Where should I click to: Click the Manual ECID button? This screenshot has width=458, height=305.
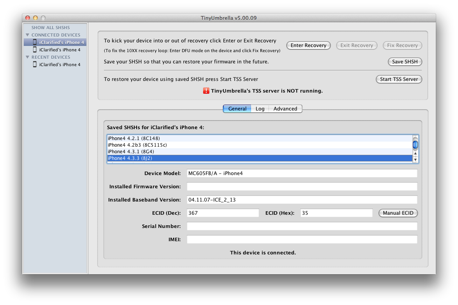(398, 213)
